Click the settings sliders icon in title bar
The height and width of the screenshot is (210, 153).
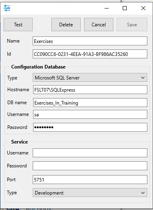point(7,8)
